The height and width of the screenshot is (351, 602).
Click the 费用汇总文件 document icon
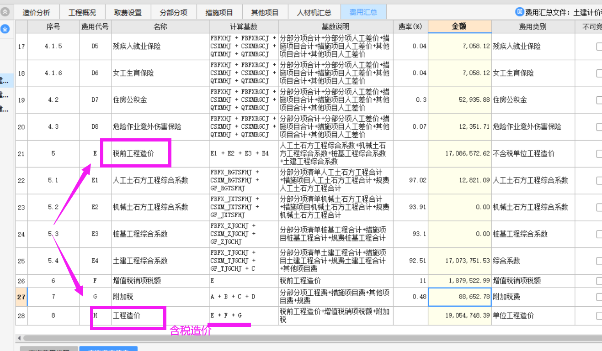click(x=519, y=12)
